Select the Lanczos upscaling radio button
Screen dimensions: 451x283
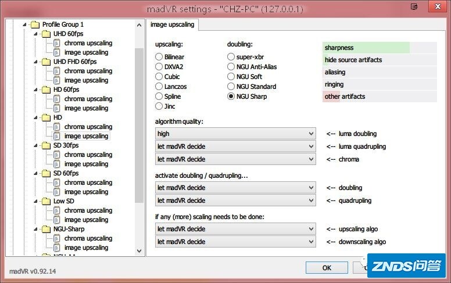(159, 87)
